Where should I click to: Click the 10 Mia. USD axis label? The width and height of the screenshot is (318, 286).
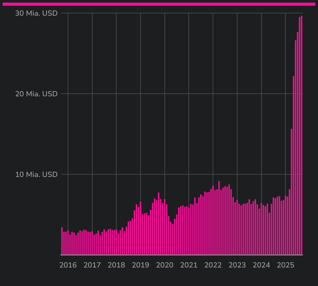(36, 174)
